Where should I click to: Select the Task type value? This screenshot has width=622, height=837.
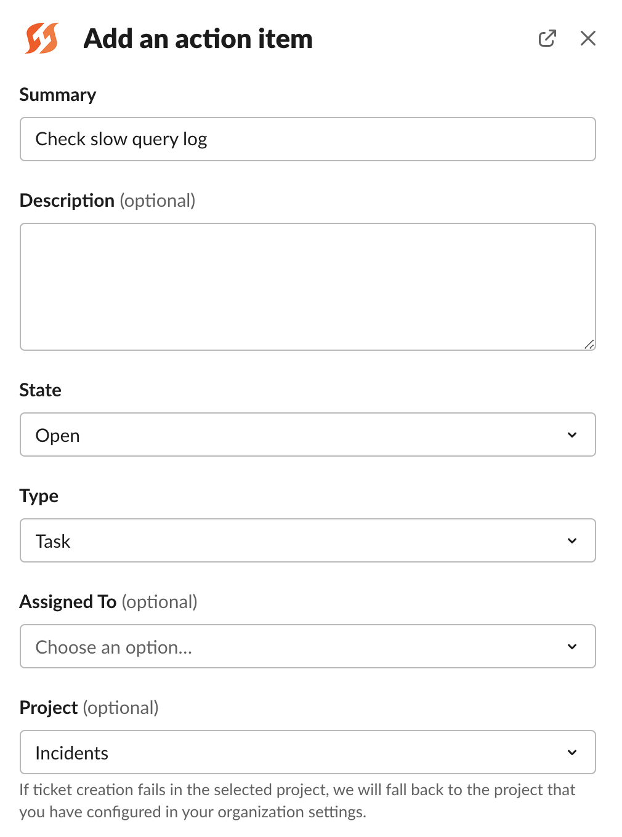click(x=53, y=540)
